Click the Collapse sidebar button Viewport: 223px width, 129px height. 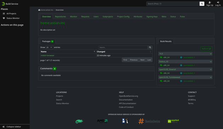(12, 127)
